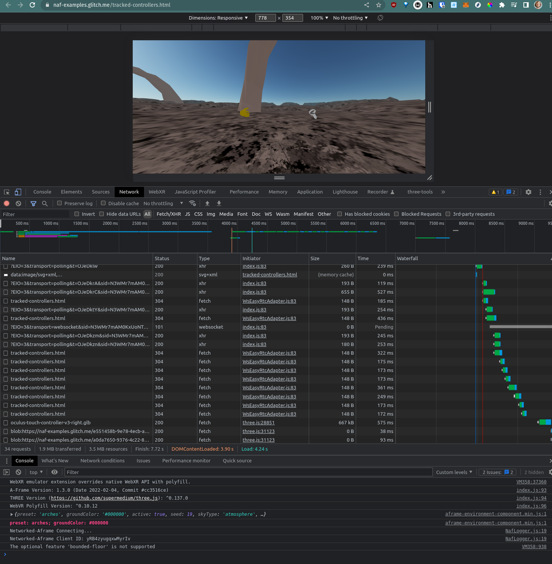The width and height of the screenshot is (552, 564).
Task: Stop recording network log
Action: point(6,203)
